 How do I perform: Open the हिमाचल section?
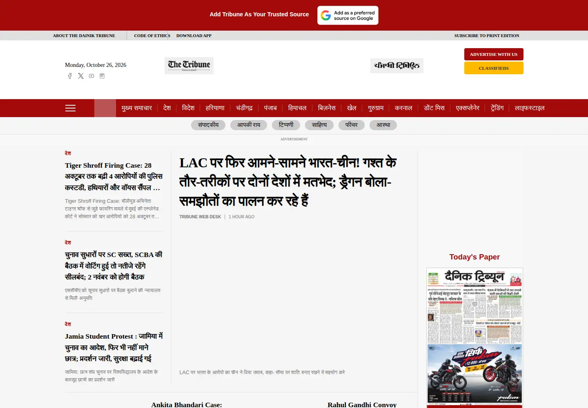pos(297,108)
